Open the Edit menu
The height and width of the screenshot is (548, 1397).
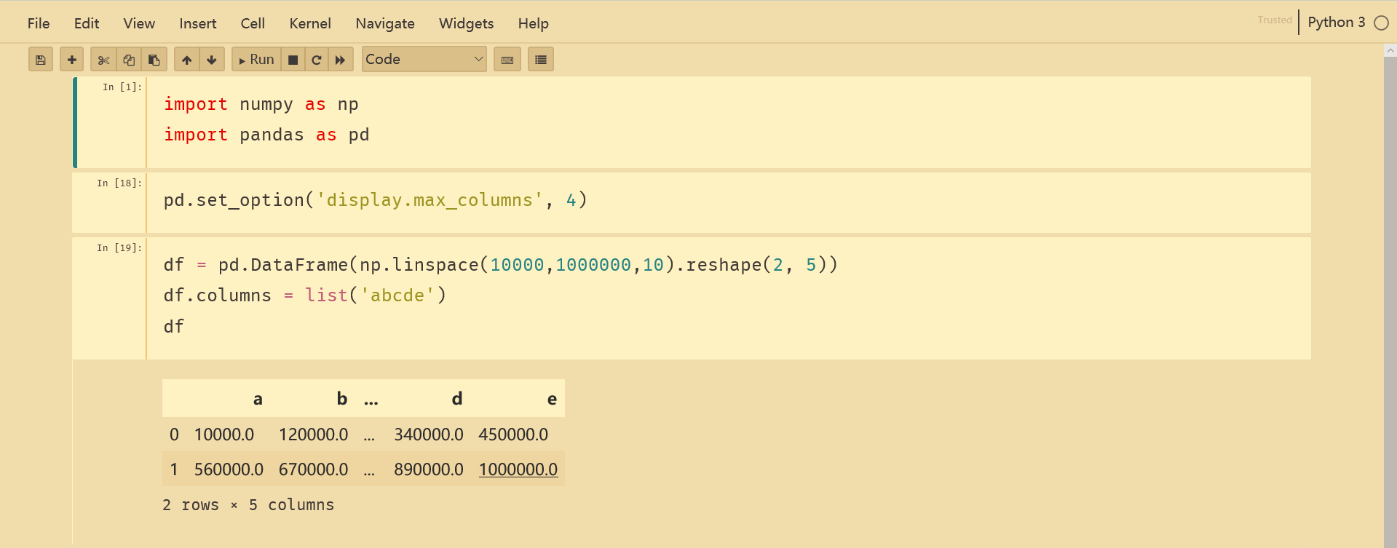(87, 23)
